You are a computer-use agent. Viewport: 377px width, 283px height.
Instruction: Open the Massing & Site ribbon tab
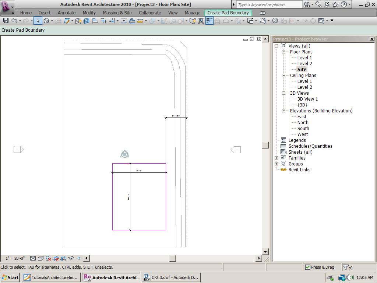(117, 13)
